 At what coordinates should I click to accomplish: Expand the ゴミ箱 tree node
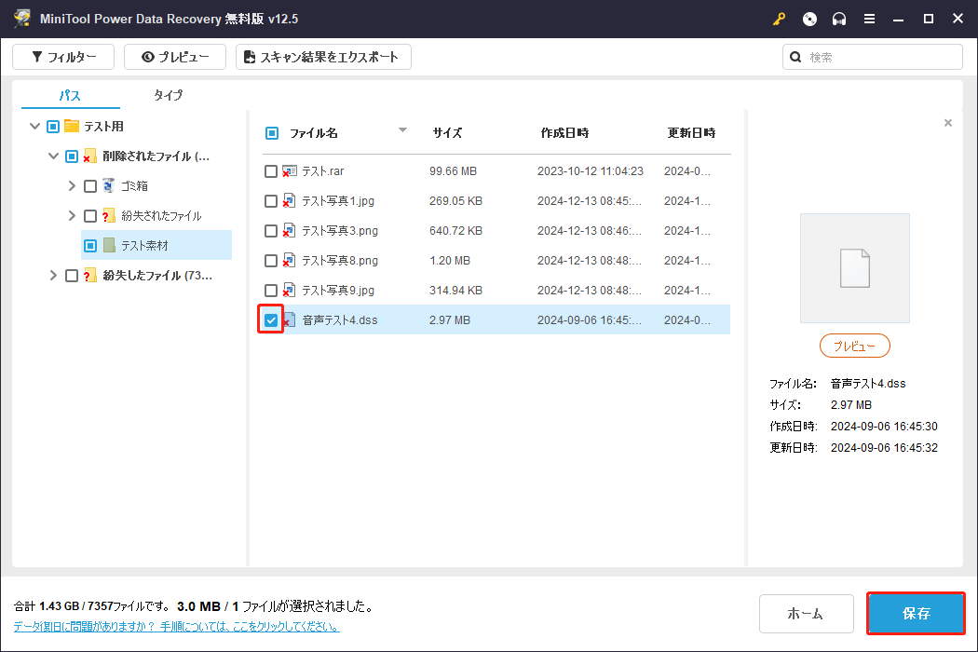coord(72,186)
